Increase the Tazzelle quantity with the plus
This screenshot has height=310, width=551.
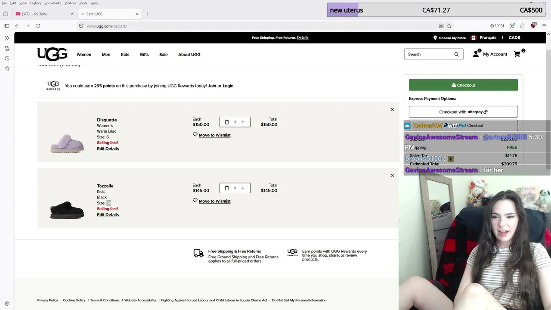pyautogui.click(x=243, y=188)
